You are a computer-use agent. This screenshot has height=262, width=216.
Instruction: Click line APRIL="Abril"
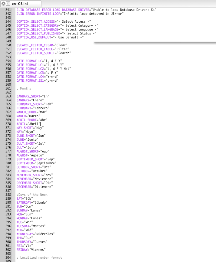tap(28, 124)
